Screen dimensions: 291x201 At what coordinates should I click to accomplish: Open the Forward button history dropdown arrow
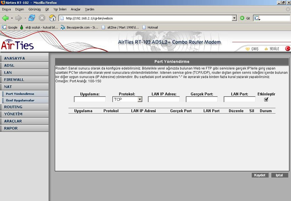click(x=25, y=18)
